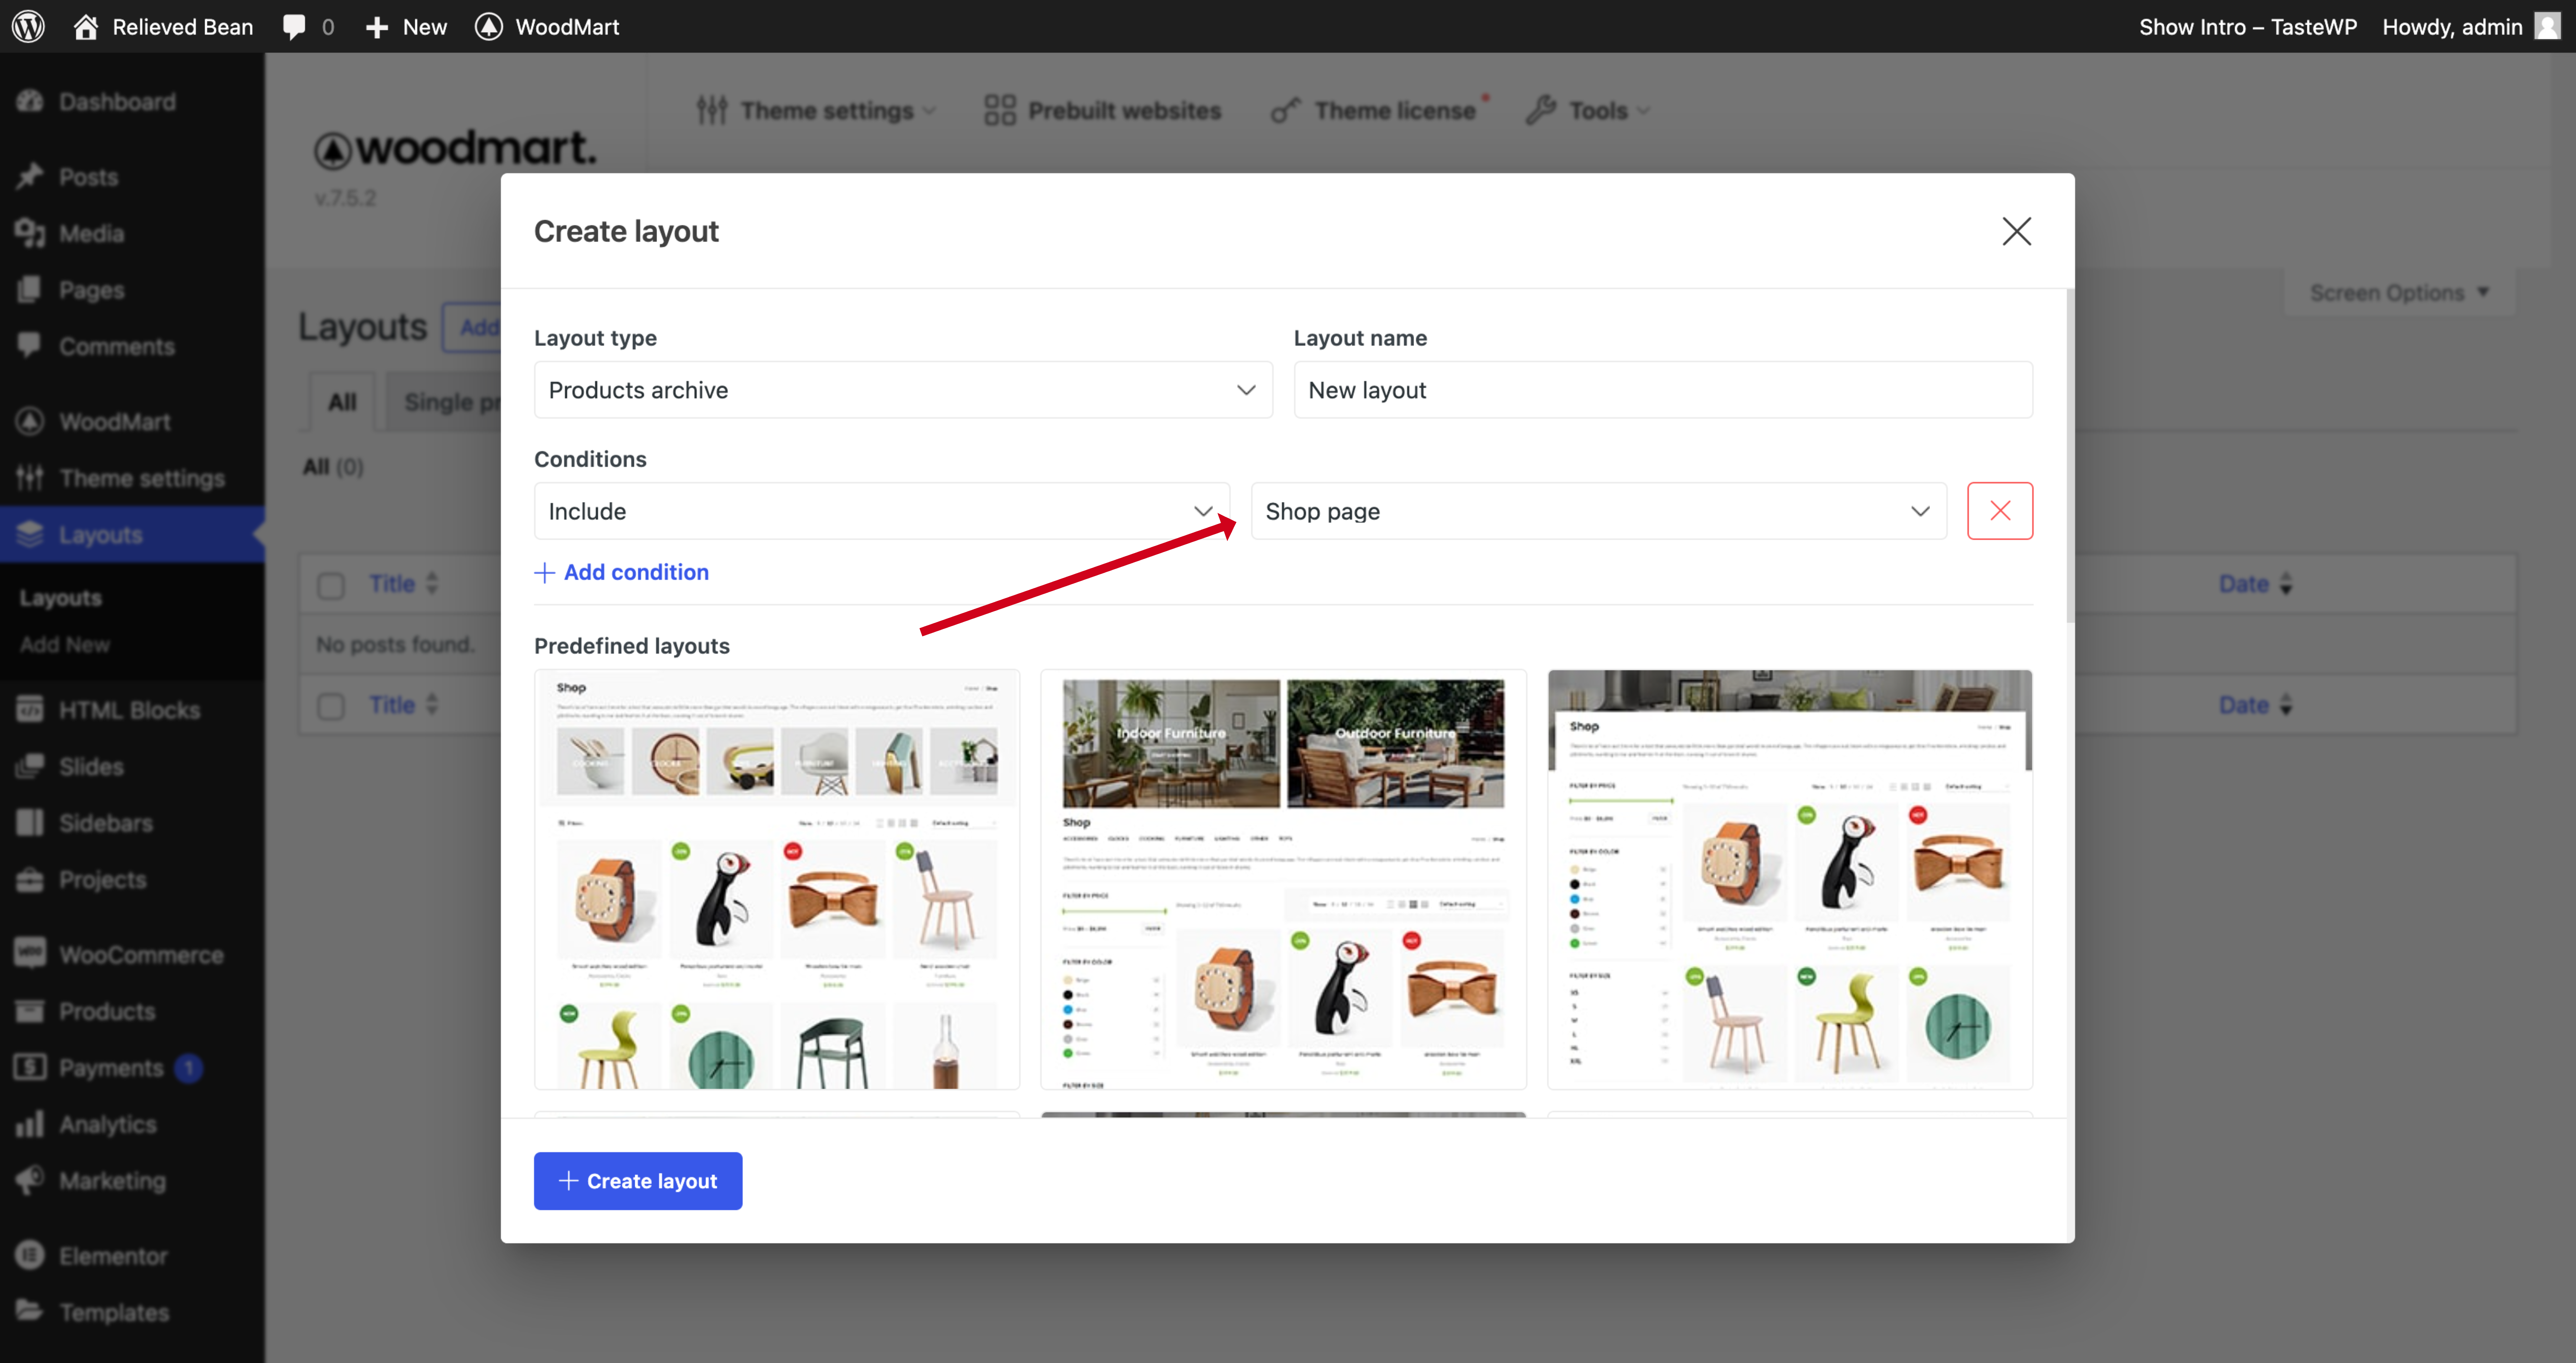Open Theme settings sliders icon in sidebar
The height and width of the screenshot is (1363, 2576).
coord(30,478)
